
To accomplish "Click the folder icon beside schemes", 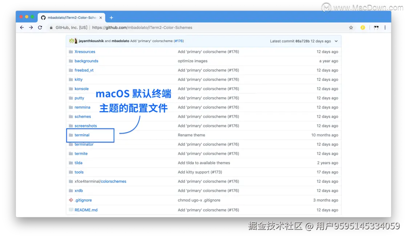I will coord(71,117).
